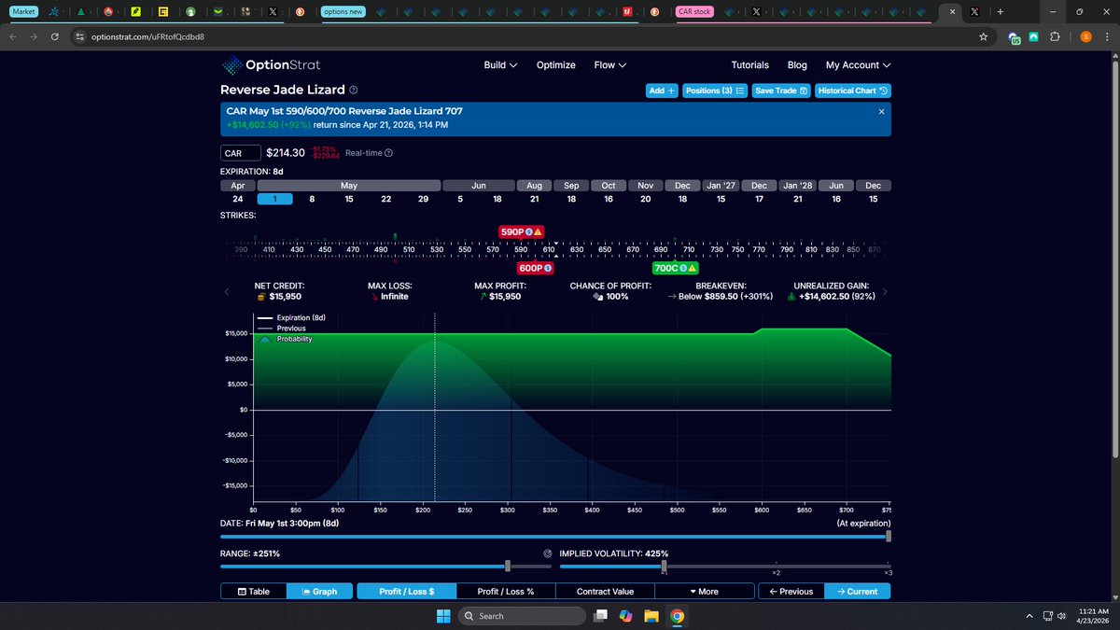Viewport: 1120px width, 630px height.
Task: Open the Tutorials page
Action: [x=750, y=65]
